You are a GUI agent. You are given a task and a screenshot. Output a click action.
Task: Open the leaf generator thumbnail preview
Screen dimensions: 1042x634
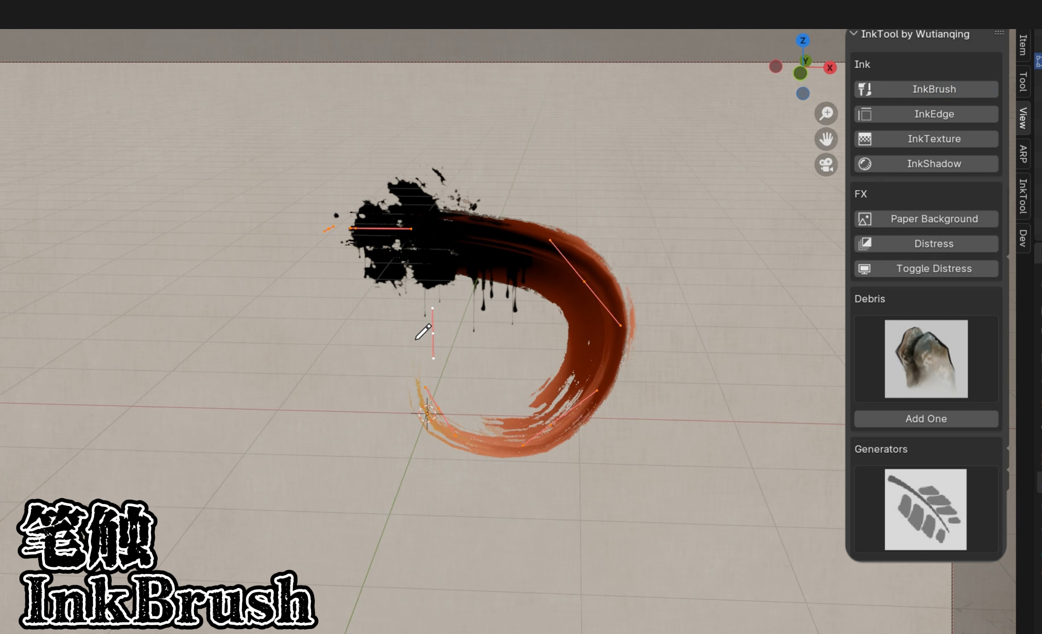[925, 509]
